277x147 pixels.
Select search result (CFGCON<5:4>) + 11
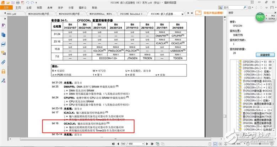coord(257,110)
